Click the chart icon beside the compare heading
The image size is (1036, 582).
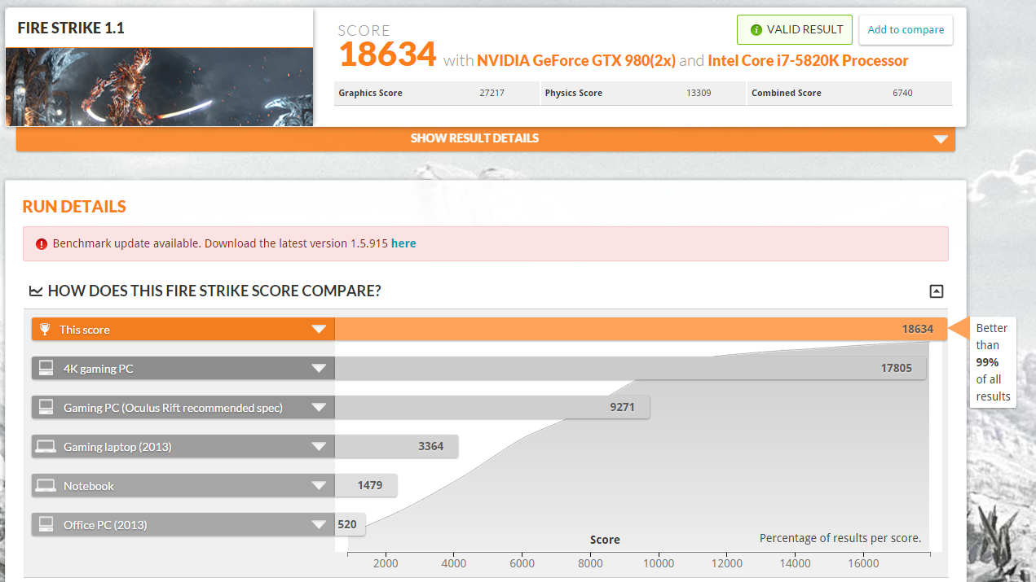coord(36,291)
